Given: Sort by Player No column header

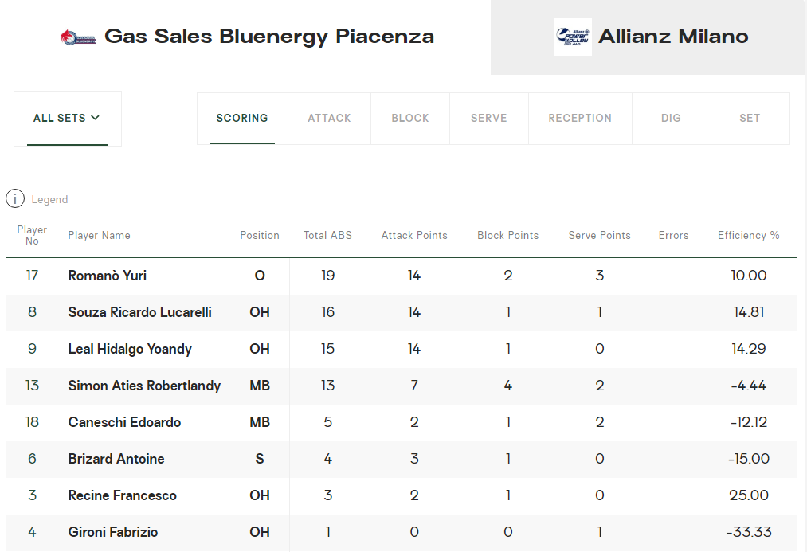Looking at the screenshot, I should 32,235.
